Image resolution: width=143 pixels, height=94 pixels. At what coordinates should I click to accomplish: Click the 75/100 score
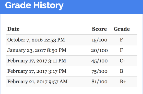[x=99, y=71]
